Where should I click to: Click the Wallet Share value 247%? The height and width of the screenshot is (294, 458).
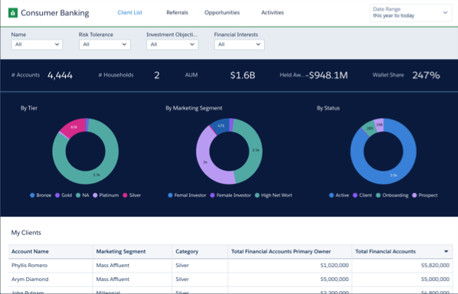426,75
